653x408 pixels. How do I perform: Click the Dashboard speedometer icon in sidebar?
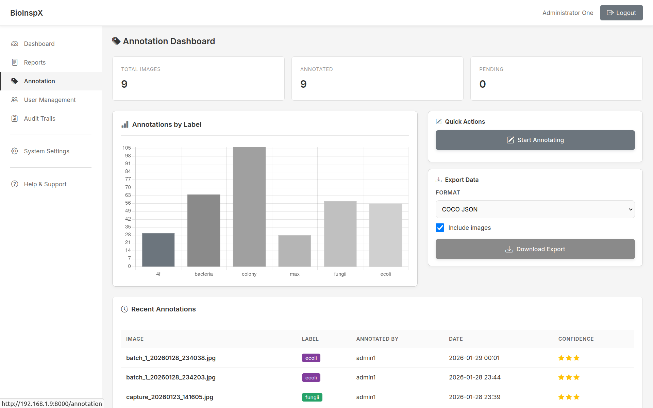pyautogui.click(x=15, y=44)
